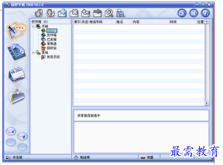
Task: Maximize the 玩转手机 2006 window
Action: (203, 5)
